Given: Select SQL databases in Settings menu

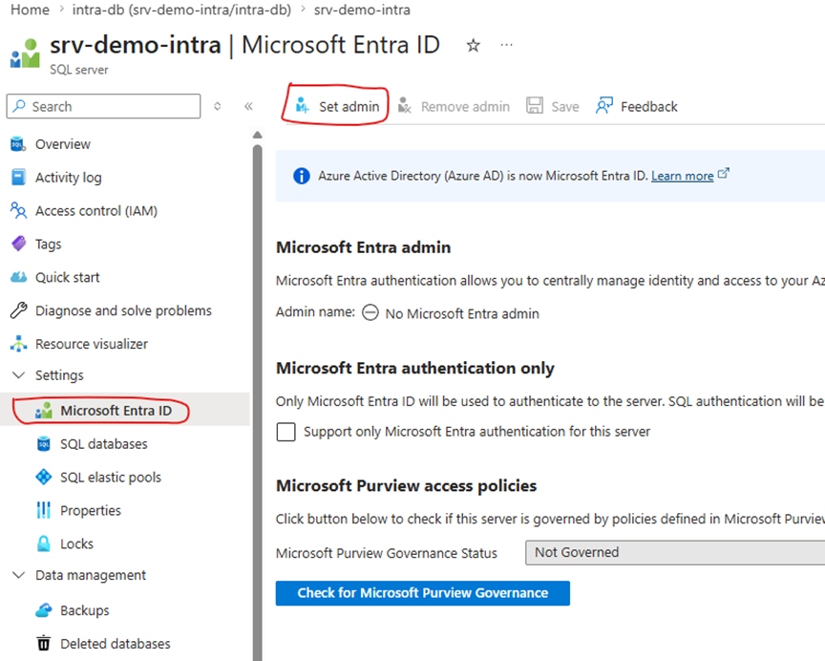Looking at the screenshot, I should [103, 444].
